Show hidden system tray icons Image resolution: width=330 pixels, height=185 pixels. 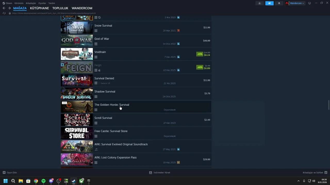click(299, 181)
